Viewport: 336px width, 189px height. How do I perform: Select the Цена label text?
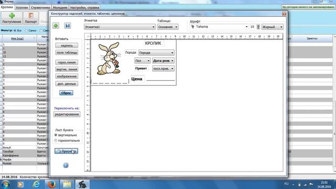[136, 79]
